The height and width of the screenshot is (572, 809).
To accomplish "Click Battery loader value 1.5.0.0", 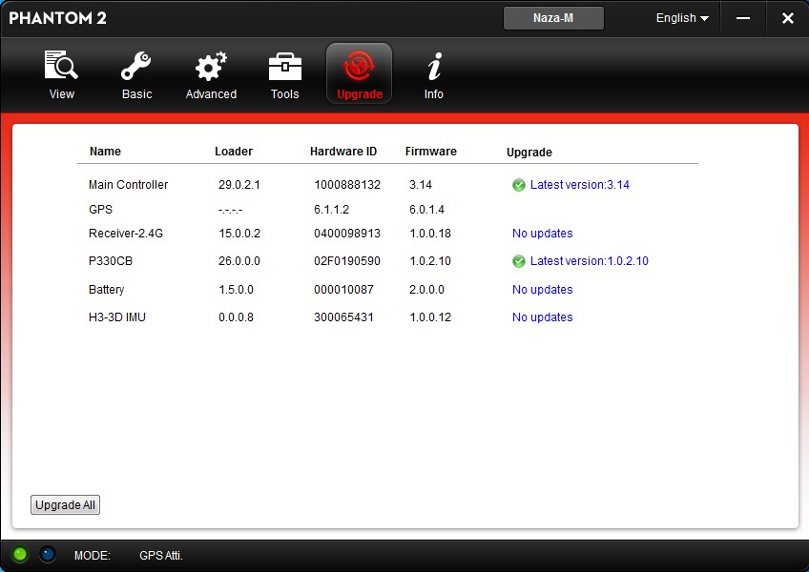I will coord(236,290).
